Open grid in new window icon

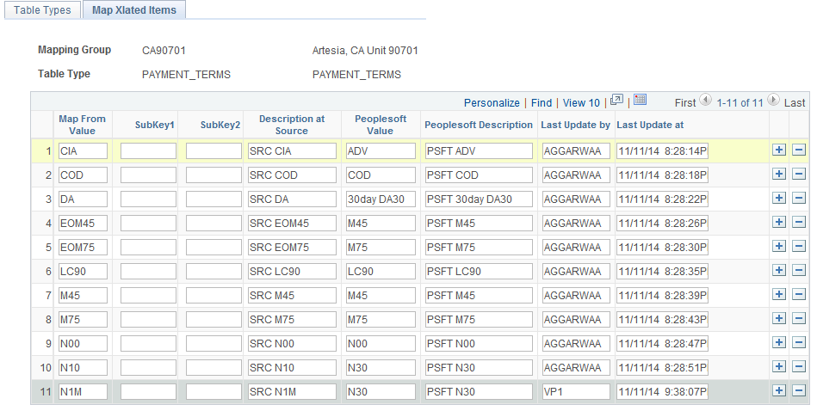coord(616,101)
